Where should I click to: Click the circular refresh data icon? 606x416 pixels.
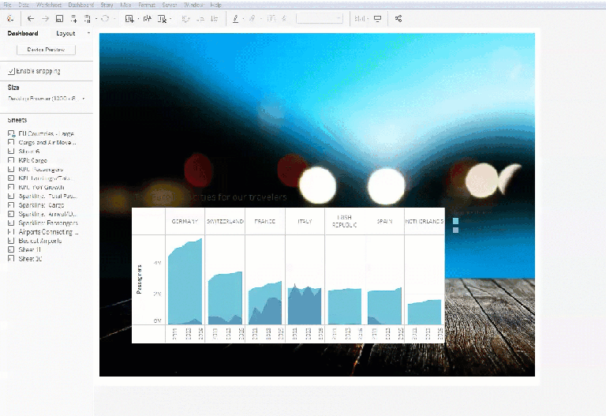pos(105,19)
